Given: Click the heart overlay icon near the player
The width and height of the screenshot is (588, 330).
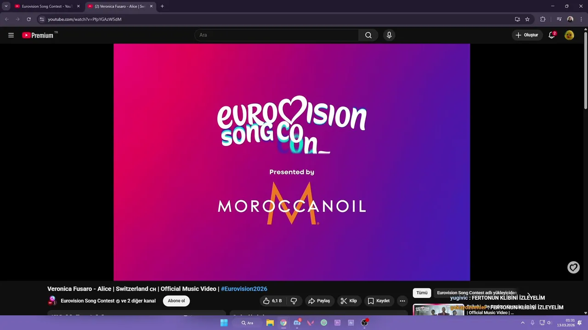Looking at the screenshot, I should (573, 268).
